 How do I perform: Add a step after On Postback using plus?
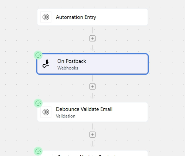coord(92,87)
